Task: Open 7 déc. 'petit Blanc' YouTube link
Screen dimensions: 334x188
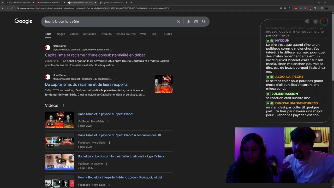Action: click(105, 114)
